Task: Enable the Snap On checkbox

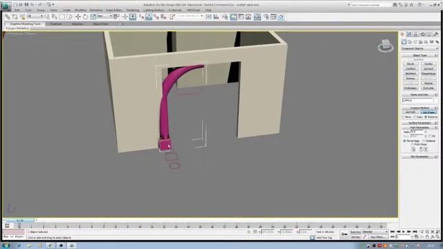Action: point(430,136)
